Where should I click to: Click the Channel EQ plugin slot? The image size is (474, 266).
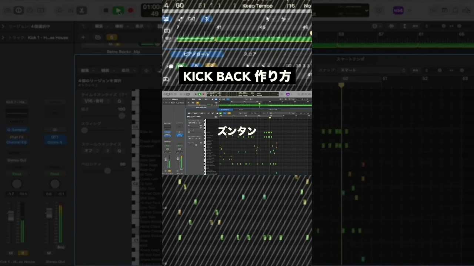[x=17, y=142]
